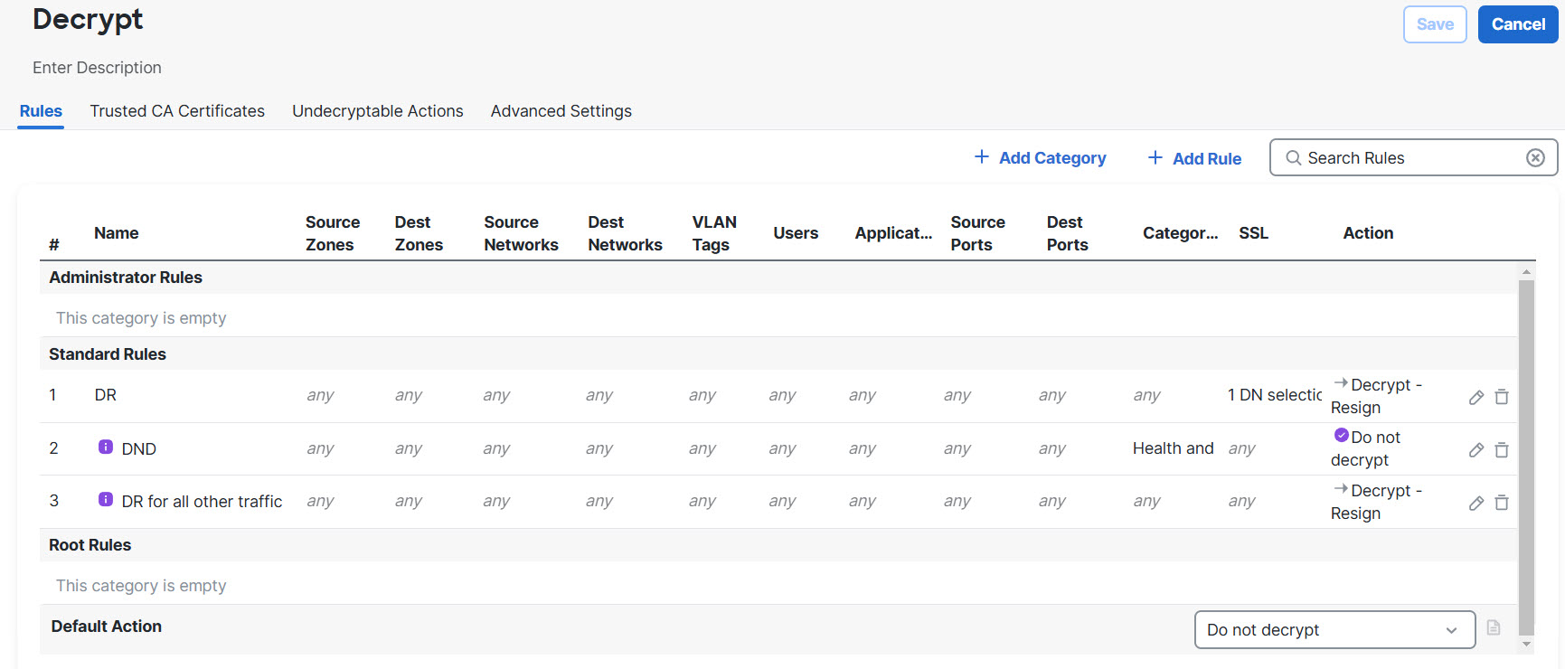This screenshot has width=1565, height=669.
Task: Select the Rules tab
Action: tap(41, 111)
